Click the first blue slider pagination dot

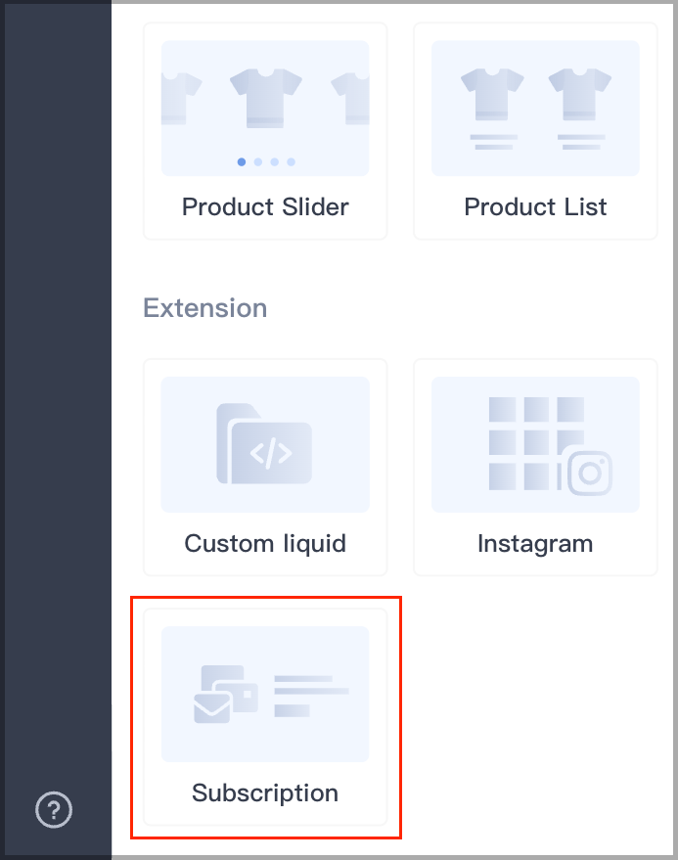coord(242,161)
